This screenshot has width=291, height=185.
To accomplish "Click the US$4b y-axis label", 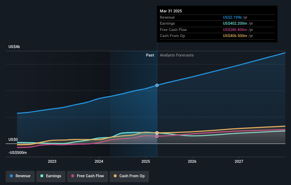I will click(14, 47).
